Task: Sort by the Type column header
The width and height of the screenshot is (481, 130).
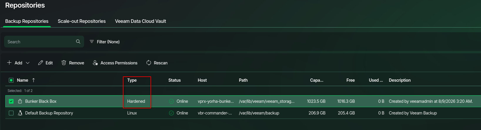Action: [x=132, y=80]
